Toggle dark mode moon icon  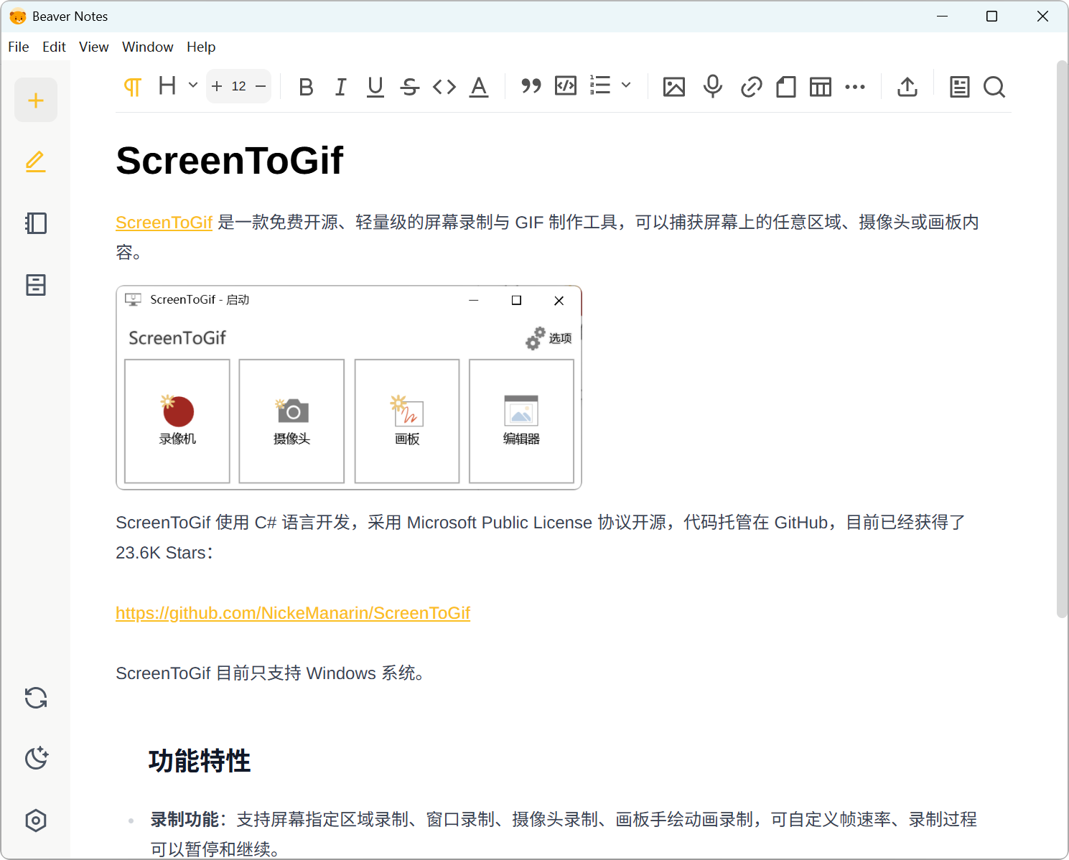(x=36, y=758)
